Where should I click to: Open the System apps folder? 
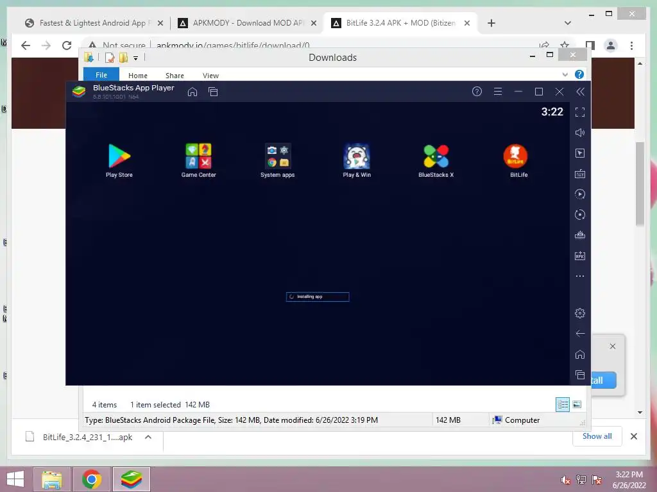tap(277, 156)
